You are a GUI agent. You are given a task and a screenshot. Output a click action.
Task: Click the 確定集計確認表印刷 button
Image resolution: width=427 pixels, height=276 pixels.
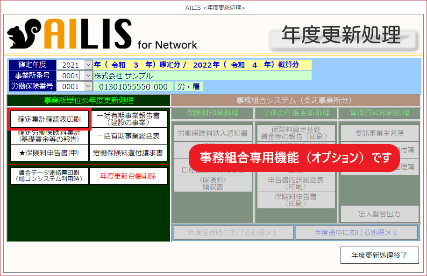click(x=49, y=119)
